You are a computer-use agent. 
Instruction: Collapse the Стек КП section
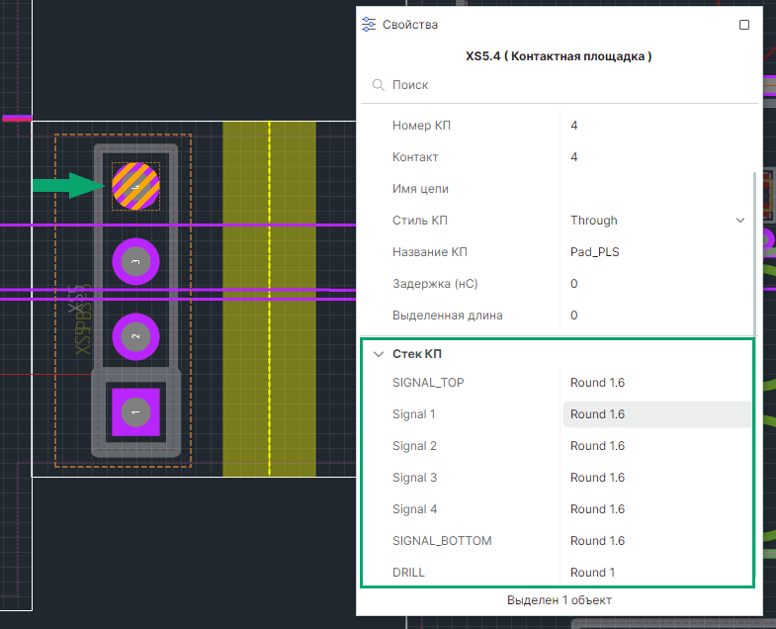coord(378,354)
